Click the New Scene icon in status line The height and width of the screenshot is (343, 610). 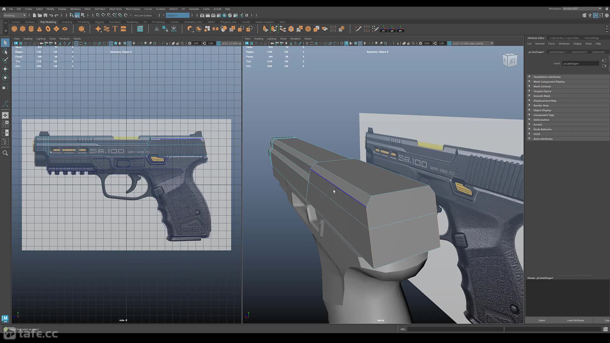tap(34, 15)
